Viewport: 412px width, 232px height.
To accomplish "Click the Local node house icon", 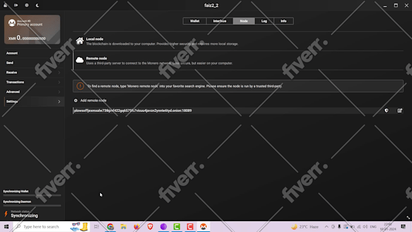I will (79, 41).
